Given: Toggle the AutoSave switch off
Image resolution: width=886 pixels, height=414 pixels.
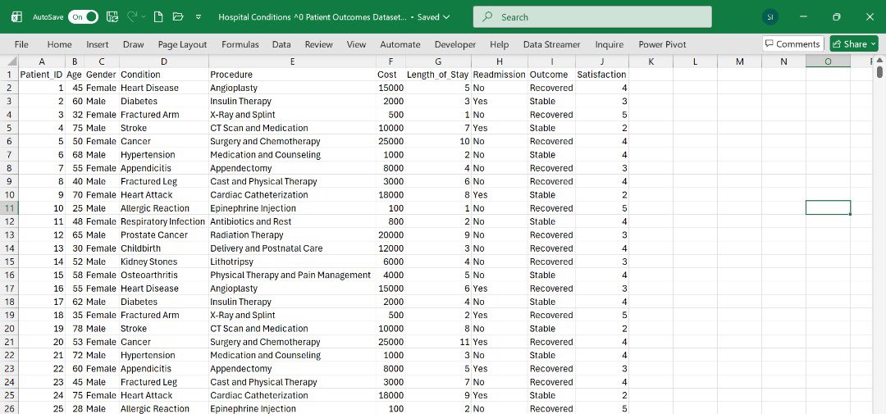Looking at the screenshot, I should (83, 17).
